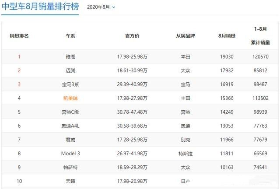Click price 17.98-27.98万 for 凯美瑞
This screenshot has height=189, width=280.
pos(132,98)
